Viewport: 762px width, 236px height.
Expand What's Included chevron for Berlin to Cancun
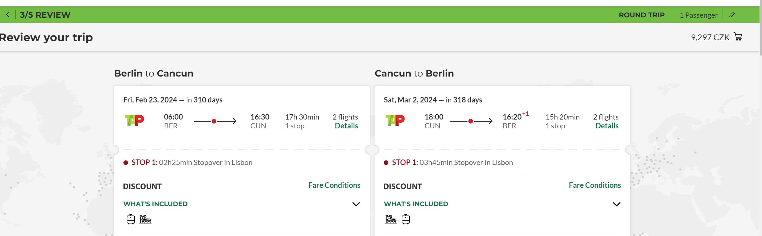point(356,204)
